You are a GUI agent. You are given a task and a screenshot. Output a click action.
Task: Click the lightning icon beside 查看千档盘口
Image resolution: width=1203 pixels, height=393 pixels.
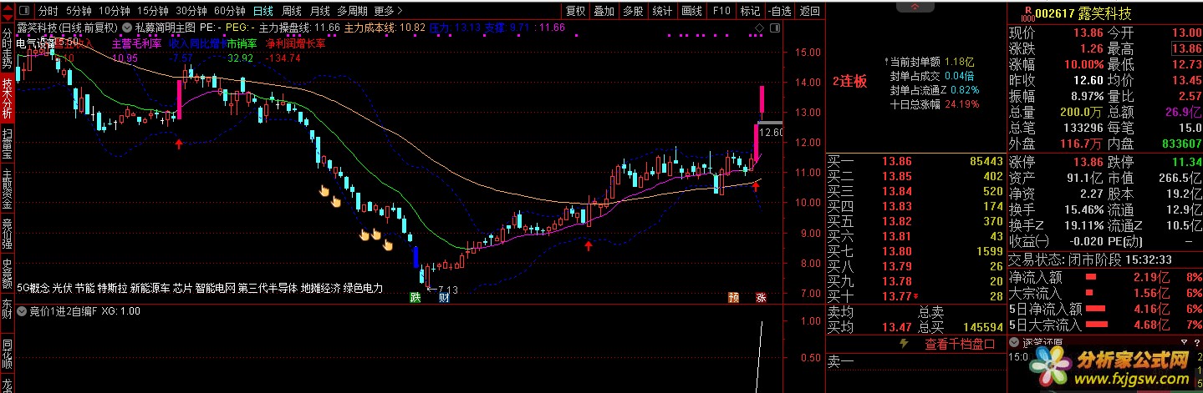[x=904, y=343]
